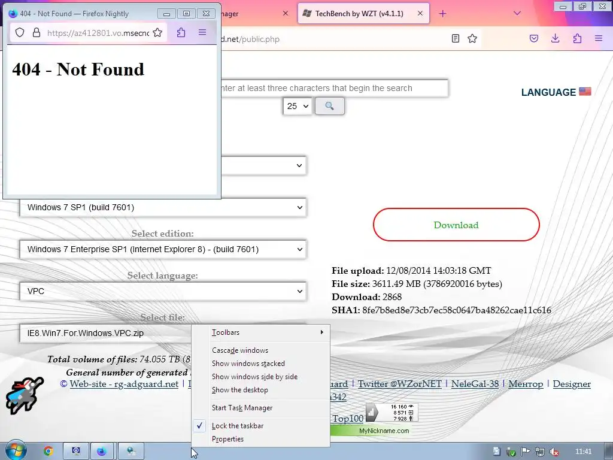This screenshot has height=460, width=613.
Task: Click the ninja cat mascot image
Action: click(24, 395)
